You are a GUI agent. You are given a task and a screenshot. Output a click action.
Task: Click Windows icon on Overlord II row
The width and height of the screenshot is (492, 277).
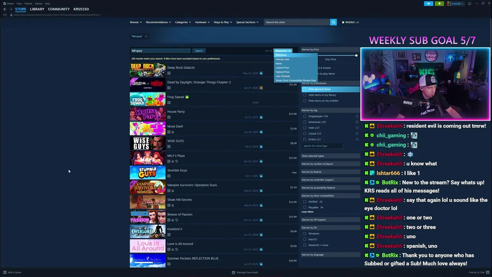(x=169, y=235)
